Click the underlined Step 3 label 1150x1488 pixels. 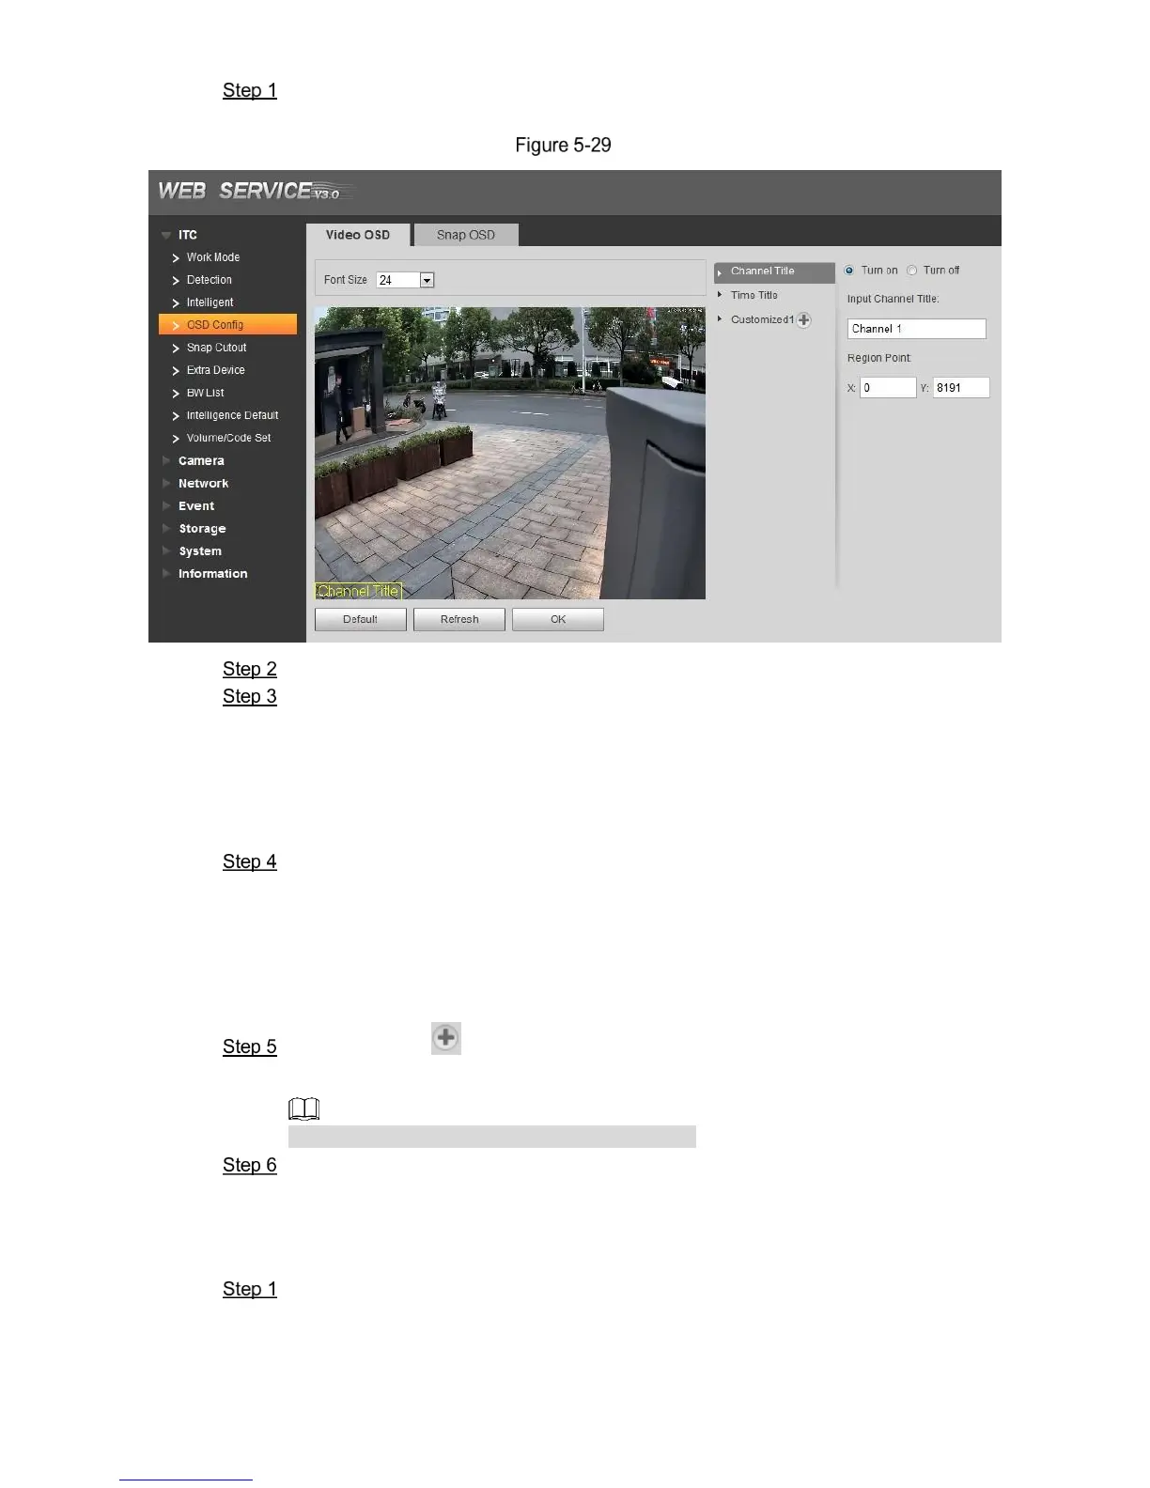[250, 696]
